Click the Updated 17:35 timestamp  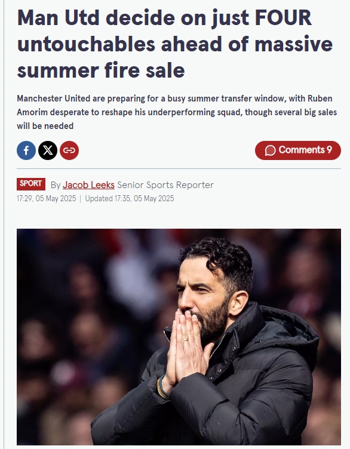click(x=130, y=198)
